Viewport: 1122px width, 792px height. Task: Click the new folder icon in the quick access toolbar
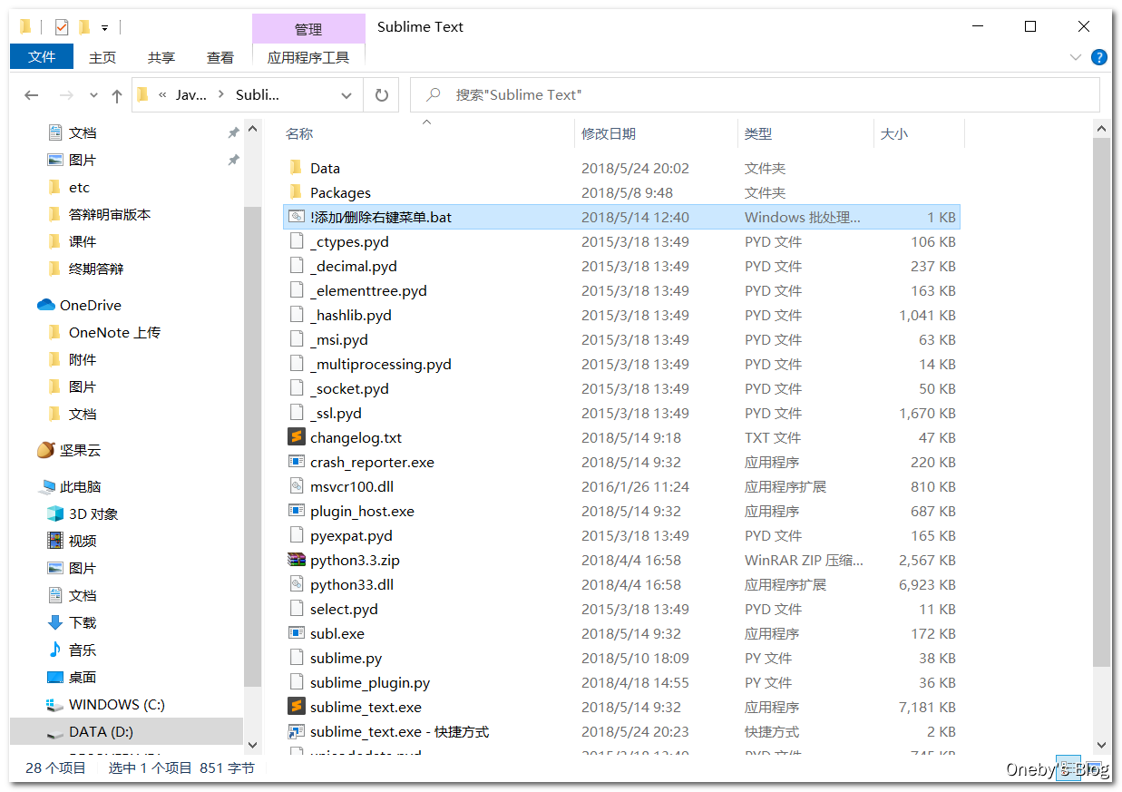click(x=84, y=26)
